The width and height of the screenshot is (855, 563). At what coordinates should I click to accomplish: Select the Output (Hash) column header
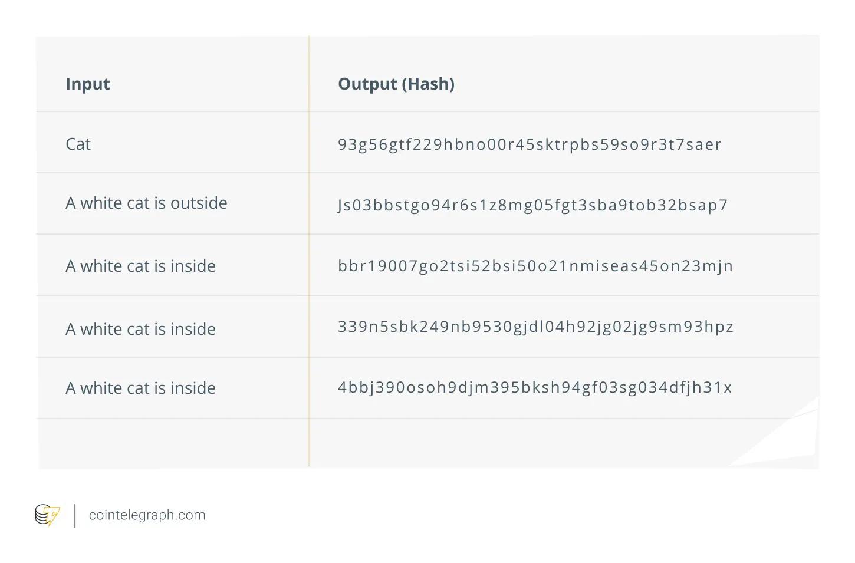tap(396, 84)
